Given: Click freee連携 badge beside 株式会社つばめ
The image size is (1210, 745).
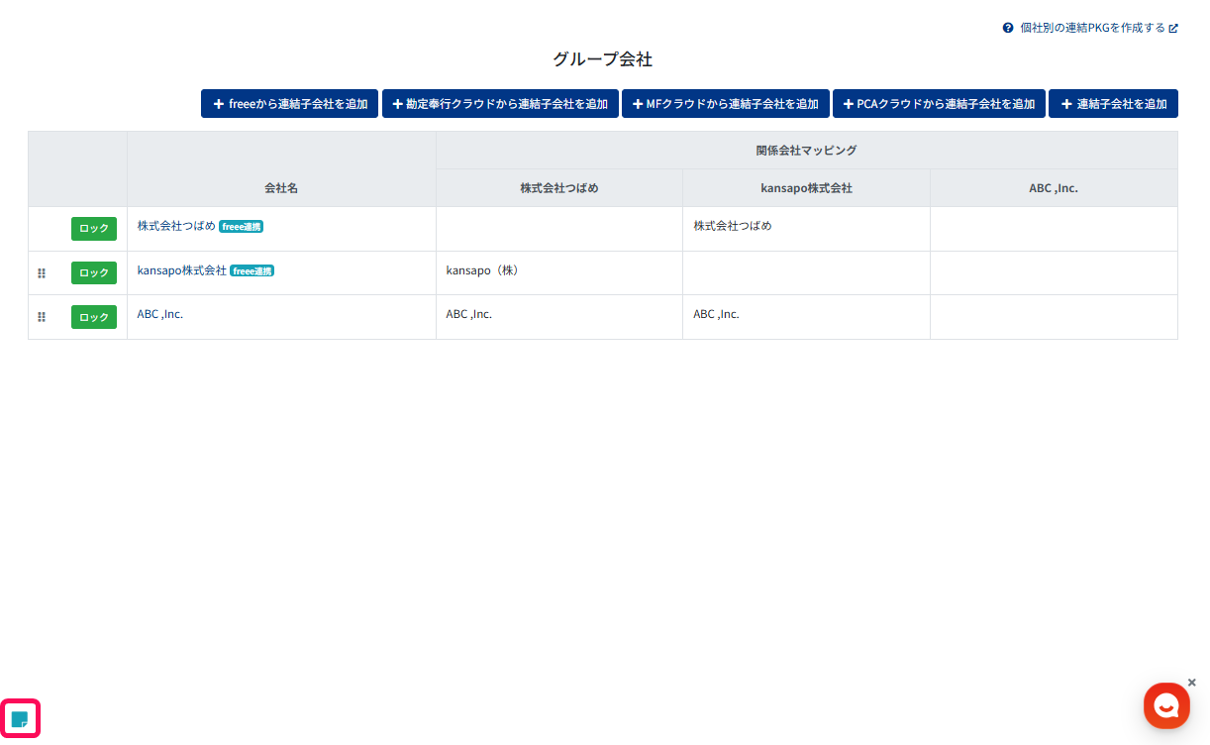Looking at the screenshot, I should [241, 227].
